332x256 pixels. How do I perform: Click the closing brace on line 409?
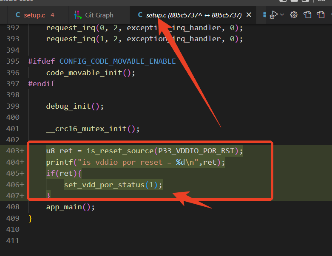tap(30, 218)
